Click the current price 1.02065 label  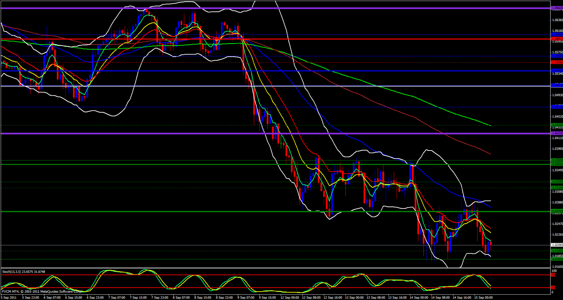[x=557, y=245]
